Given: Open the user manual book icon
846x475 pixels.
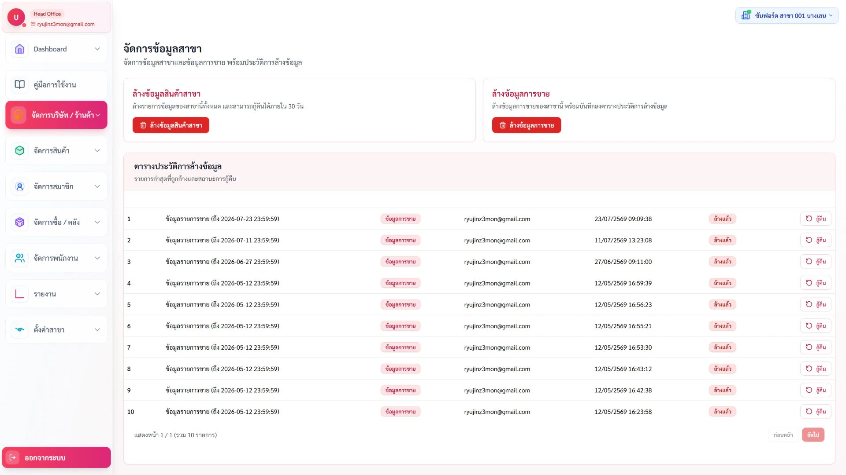Looking at the screenshot, I should (x=20, y=84).
